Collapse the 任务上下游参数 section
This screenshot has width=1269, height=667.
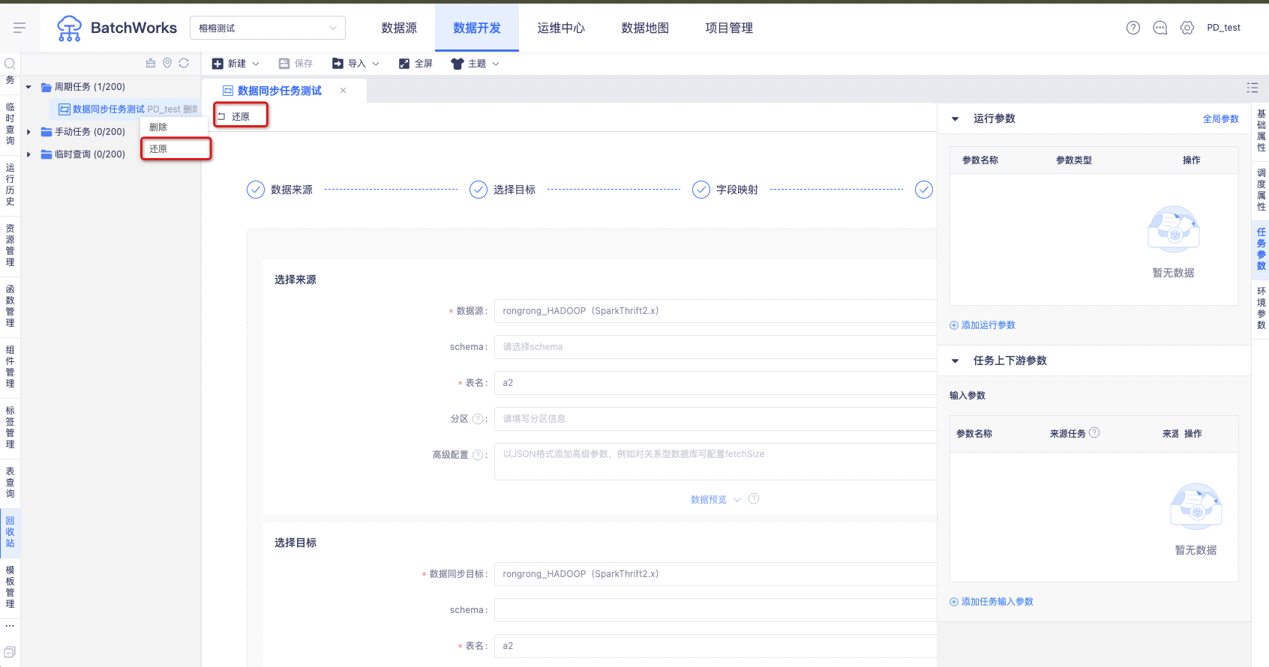(955, 360)
